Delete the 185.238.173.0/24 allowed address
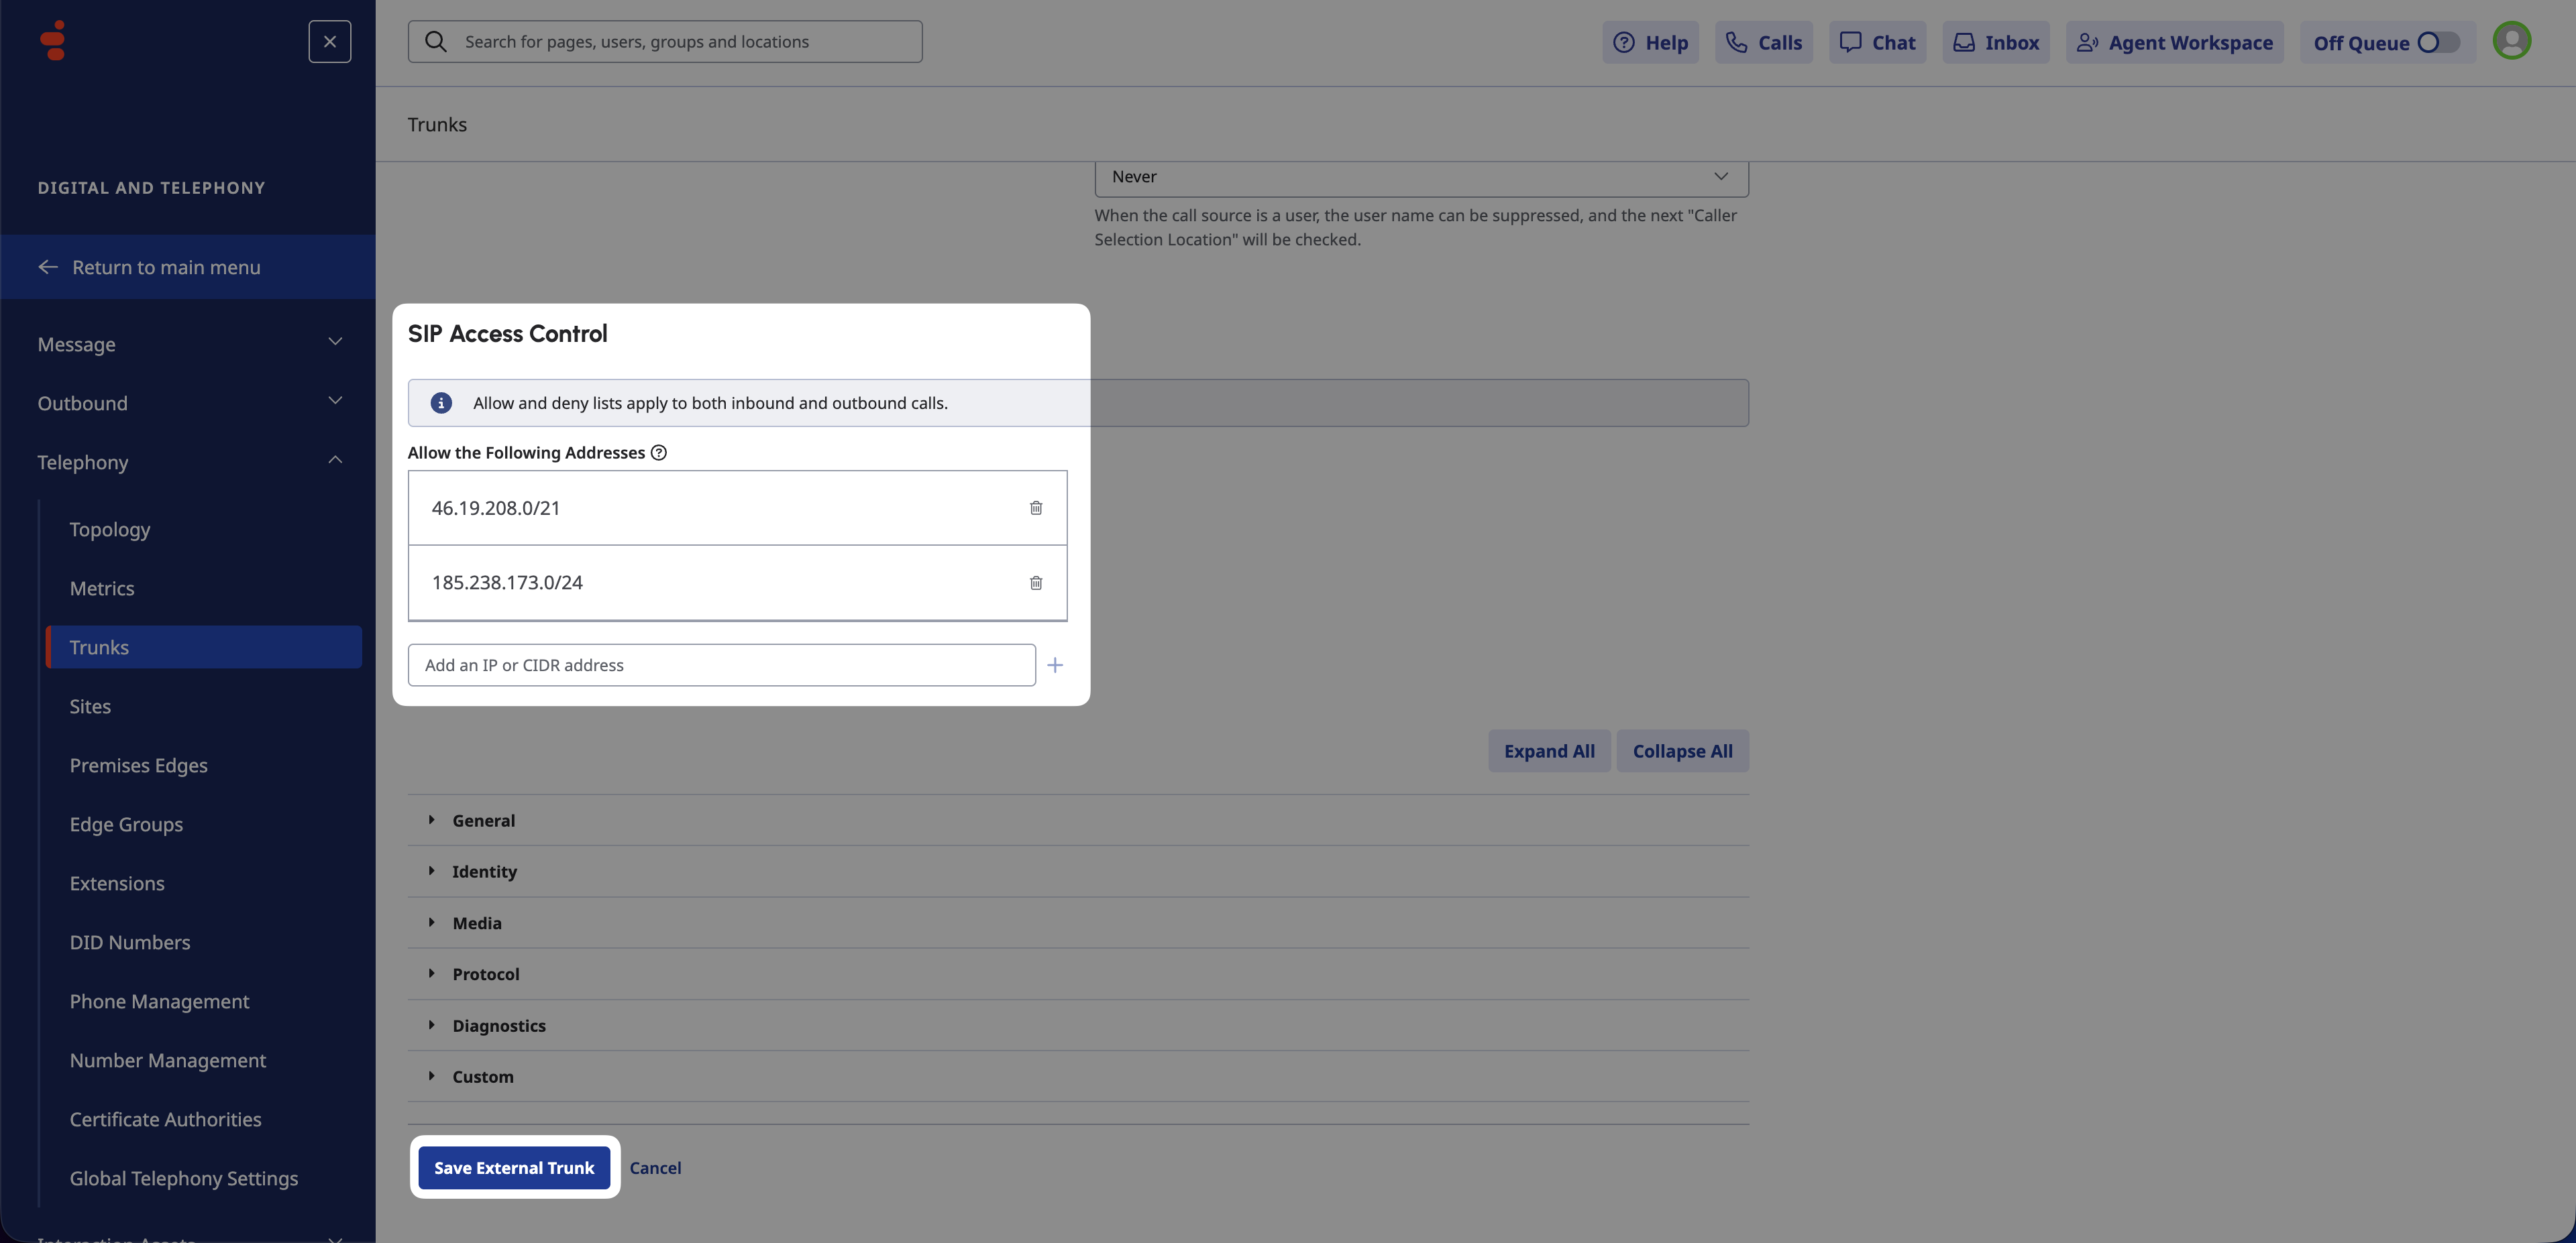This screenshot has width=2576, height=1243. point(1036,583)
